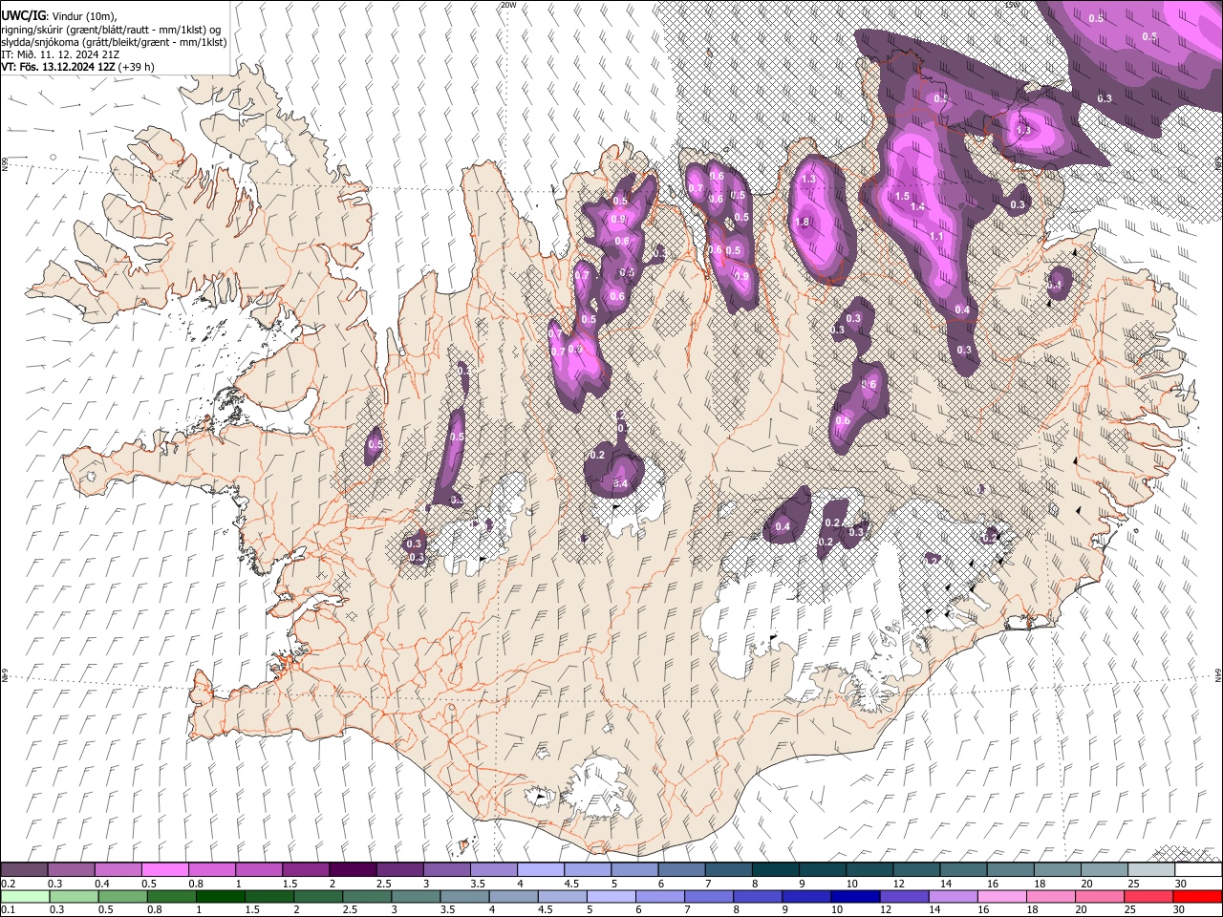Select the '15W' longitude label

[x=1013, y=5]
